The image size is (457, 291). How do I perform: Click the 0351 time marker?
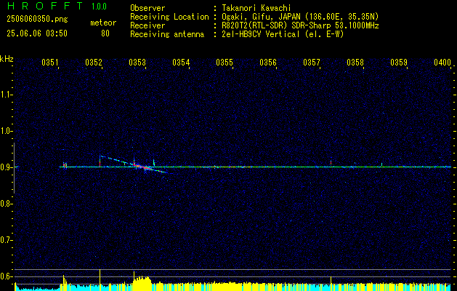(x=50, y=63)
